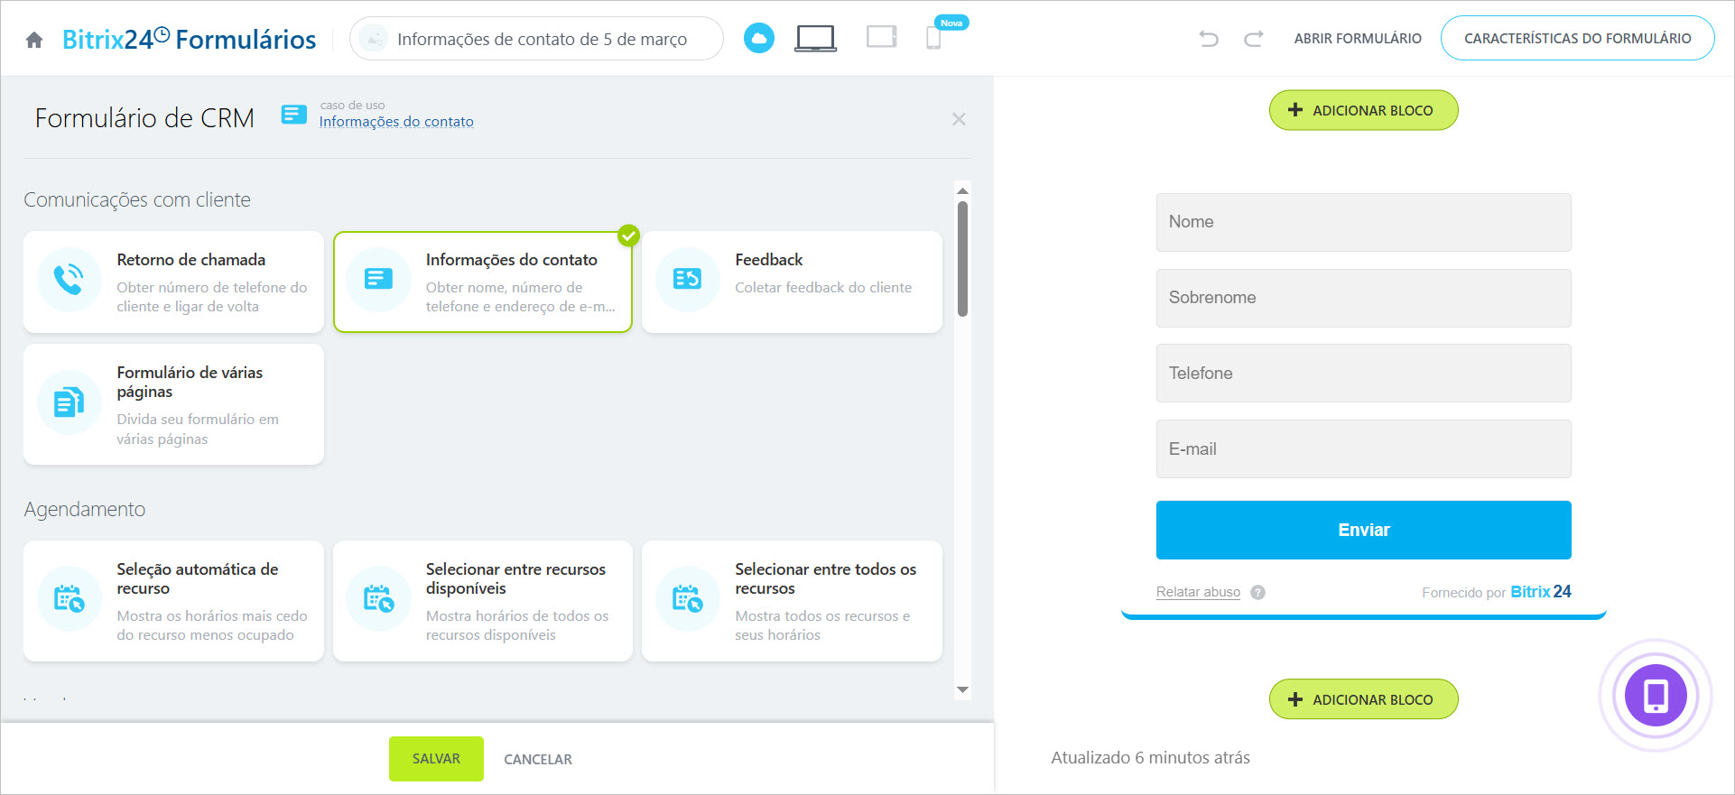Add block above the form
The width and height of the screenshot is (1735, 795).
1363,110
